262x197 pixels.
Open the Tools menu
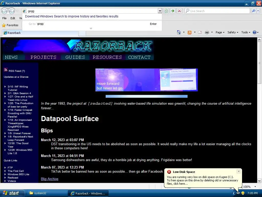click(246, 32)
